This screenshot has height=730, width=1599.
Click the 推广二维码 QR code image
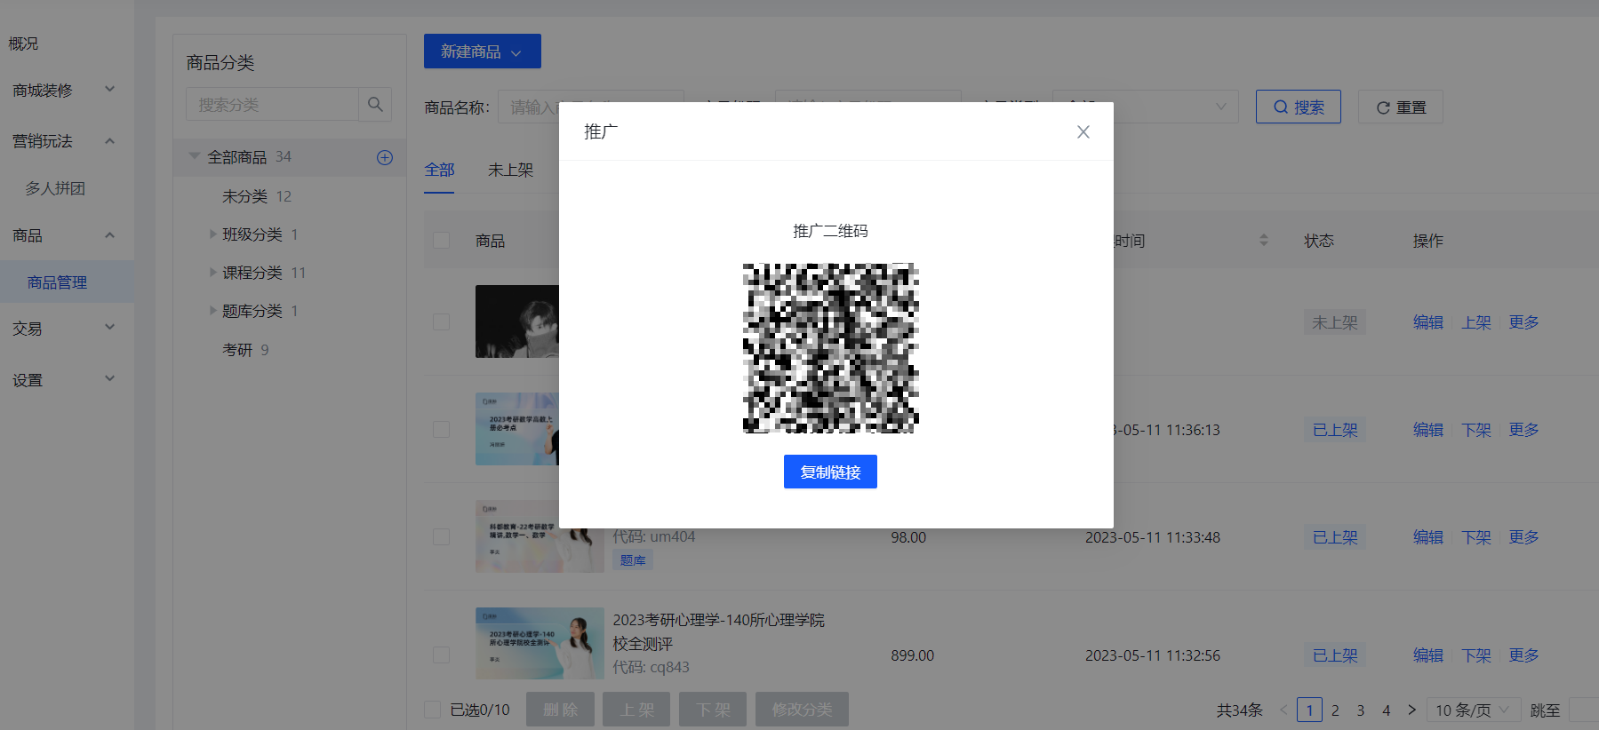(831, 348)
